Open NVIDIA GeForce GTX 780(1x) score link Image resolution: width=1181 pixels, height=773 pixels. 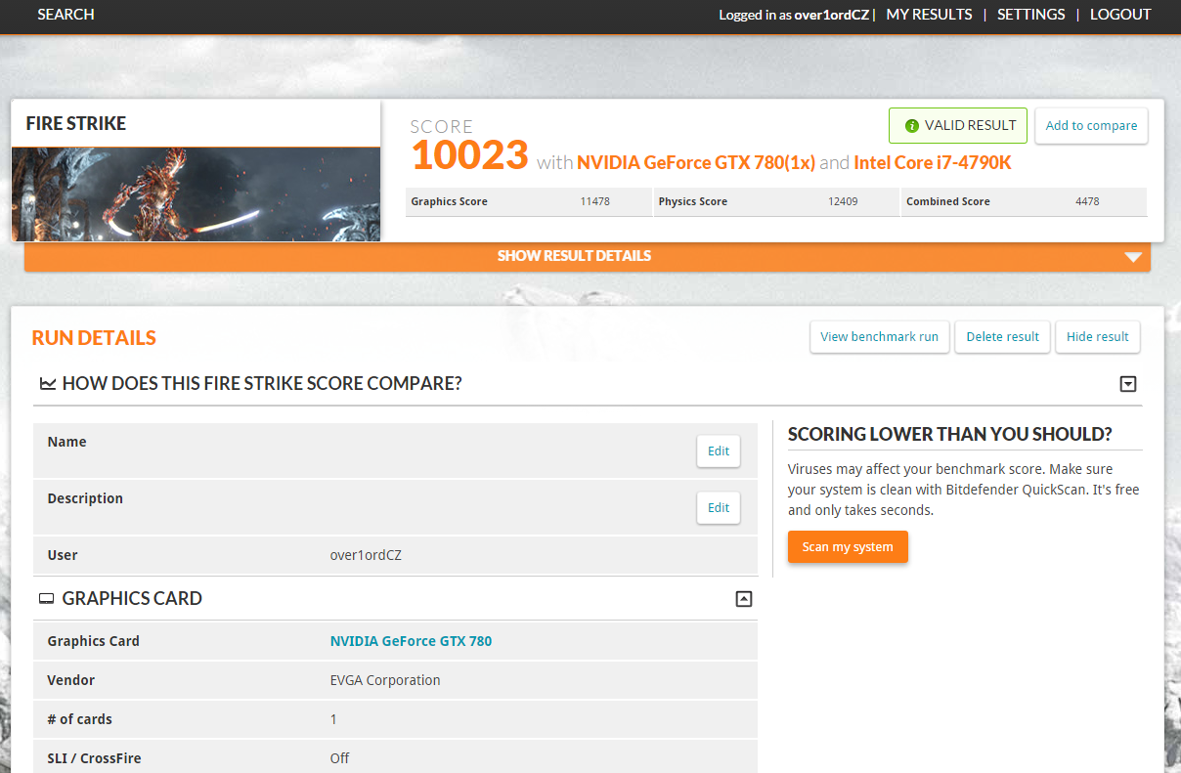click(696, 162)
